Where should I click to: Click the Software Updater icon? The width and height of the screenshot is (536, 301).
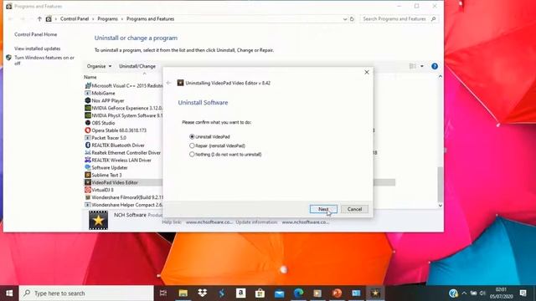pos(87,167)
